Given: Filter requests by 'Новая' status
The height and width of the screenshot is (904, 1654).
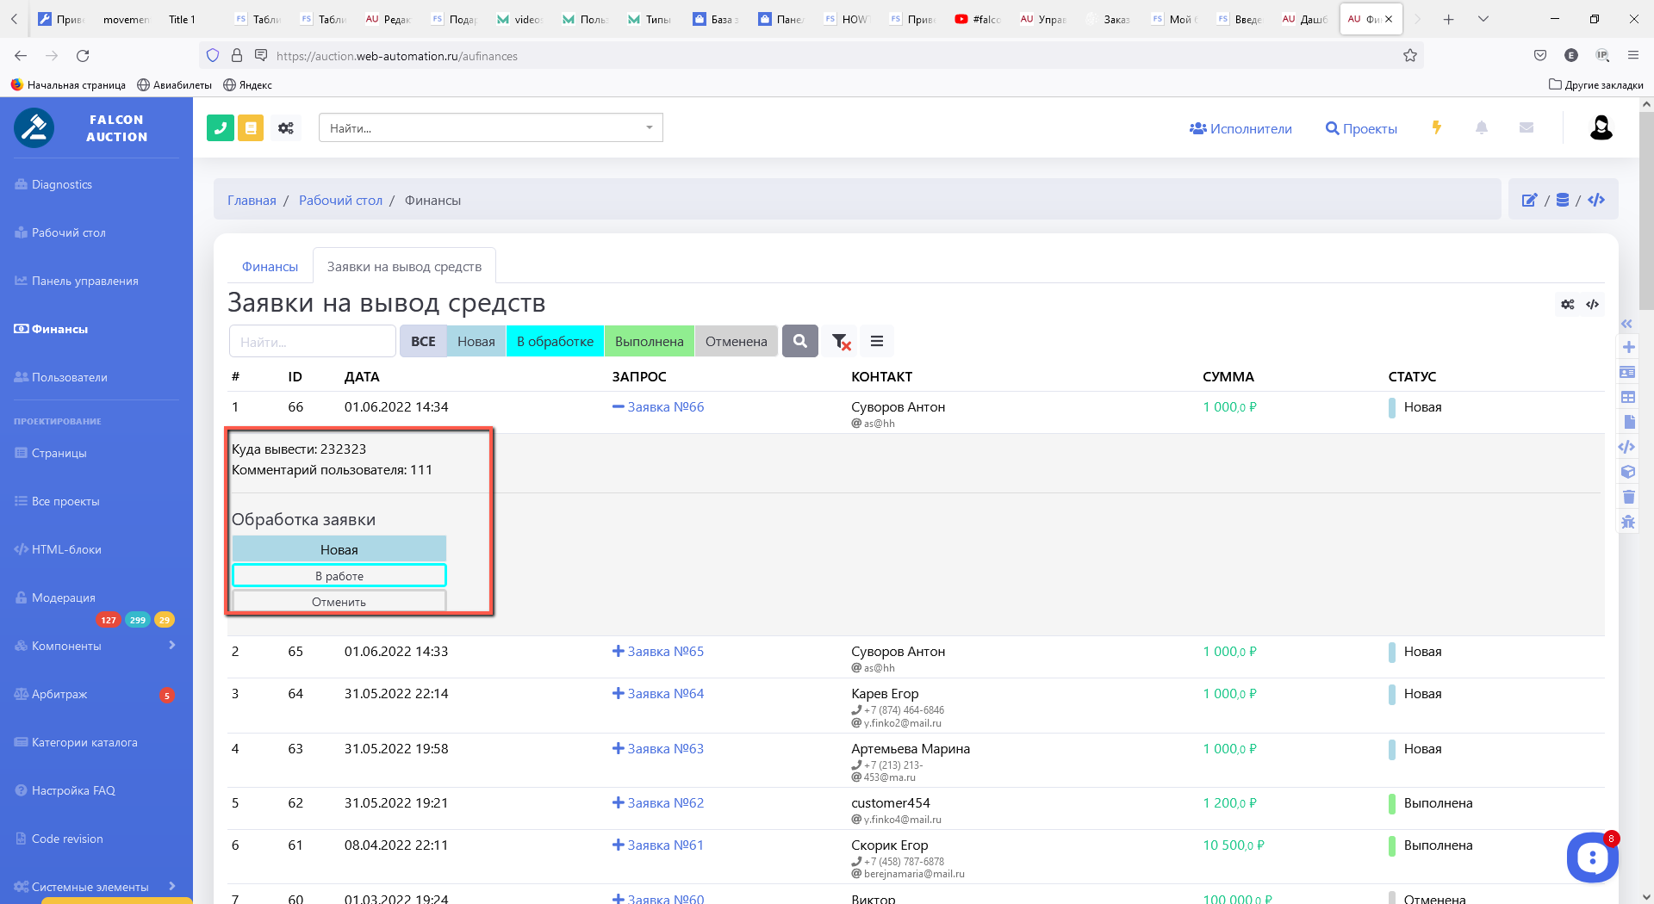Looking at the screenshot, I should [476, 342].
